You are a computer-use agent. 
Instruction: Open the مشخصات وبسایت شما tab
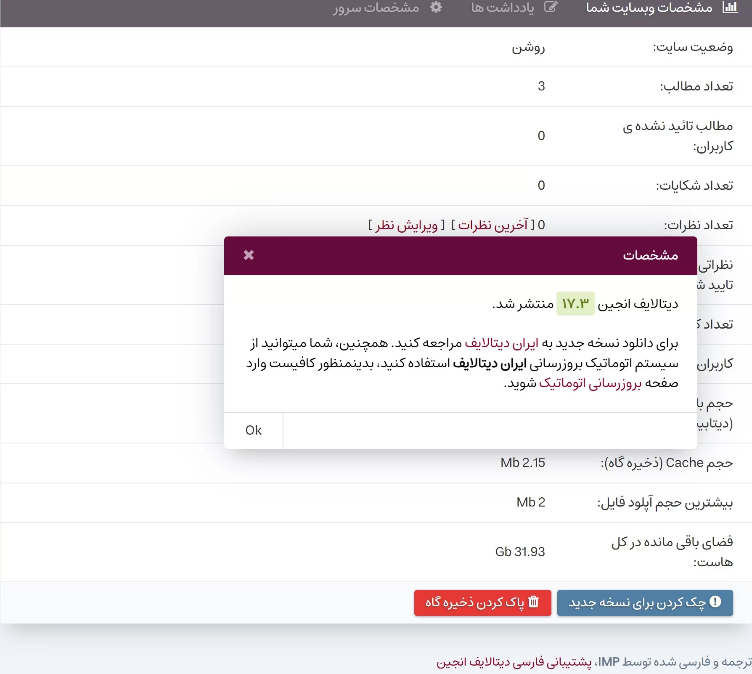coord(649,8)
